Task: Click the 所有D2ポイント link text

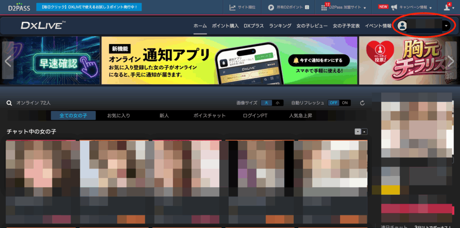Action: tap(290, 8)
